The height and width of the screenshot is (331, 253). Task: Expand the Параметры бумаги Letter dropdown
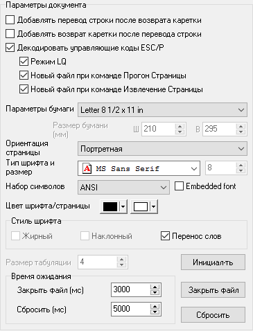[x=162, y=110]
